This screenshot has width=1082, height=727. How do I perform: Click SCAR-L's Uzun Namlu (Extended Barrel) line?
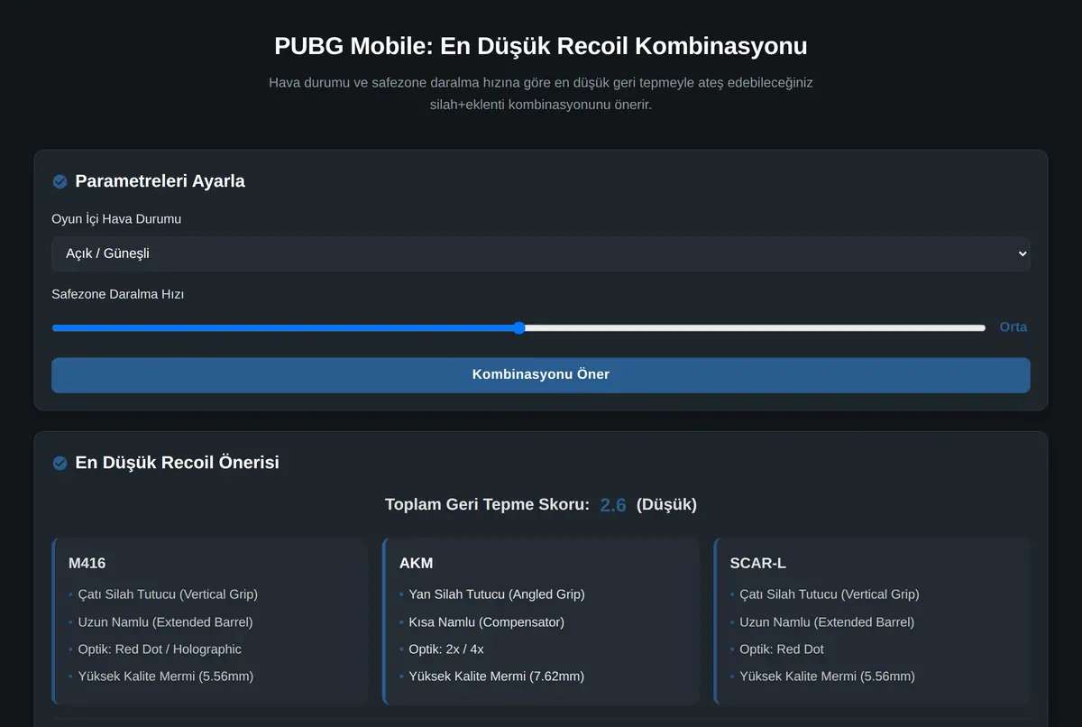coord(827,621)
